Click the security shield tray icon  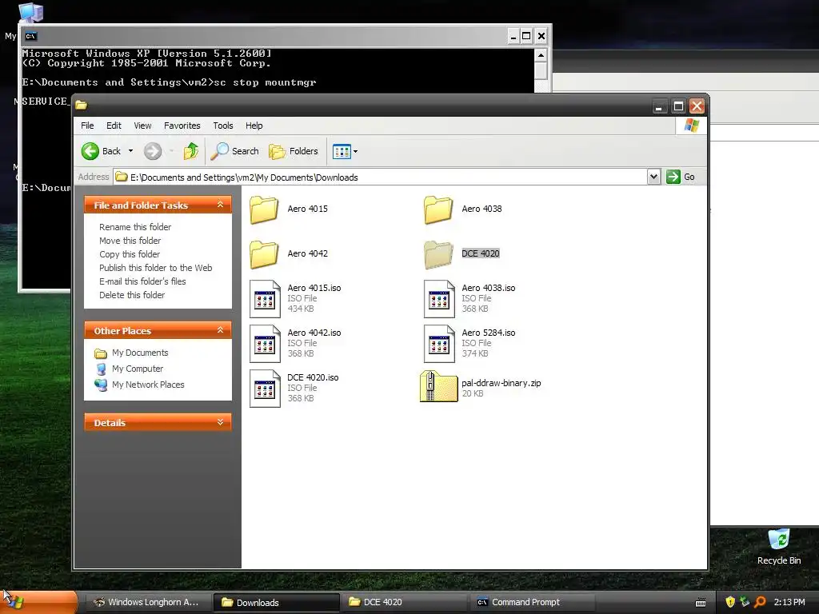click(730, 602)
